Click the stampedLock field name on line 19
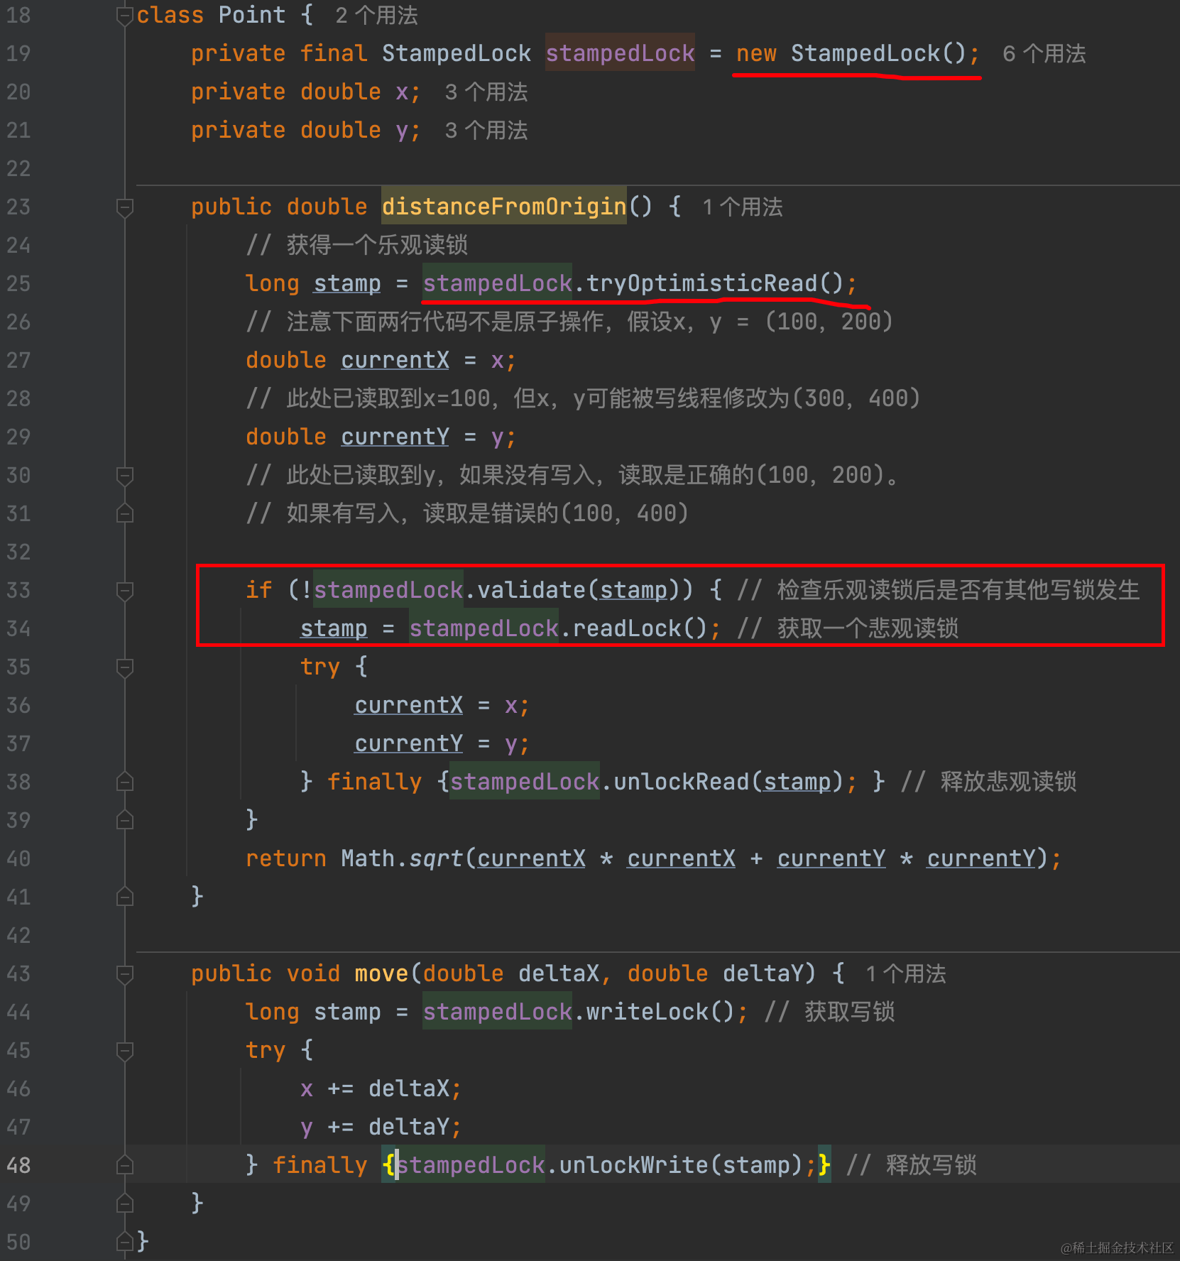 tap(620, 53)
